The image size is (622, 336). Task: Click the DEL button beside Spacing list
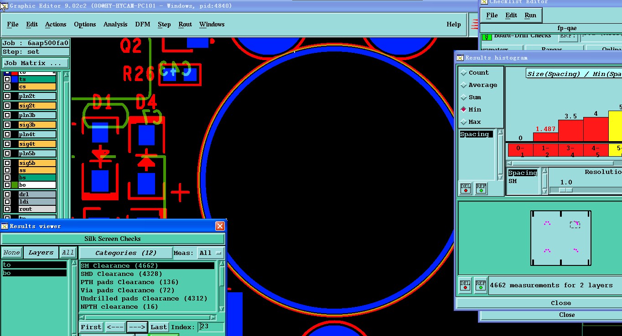(465, 188)
